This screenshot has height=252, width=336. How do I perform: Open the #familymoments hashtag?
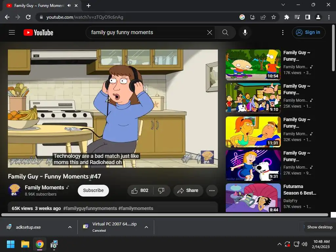click(x=136, y=208)
